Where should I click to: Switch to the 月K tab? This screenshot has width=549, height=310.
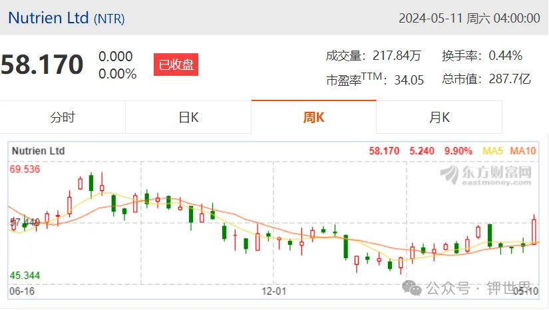click(x=439, y=117)
